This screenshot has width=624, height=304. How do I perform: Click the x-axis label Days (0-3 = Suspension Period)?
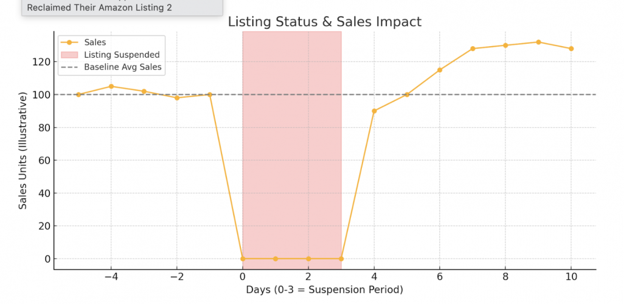pos(324,290)
